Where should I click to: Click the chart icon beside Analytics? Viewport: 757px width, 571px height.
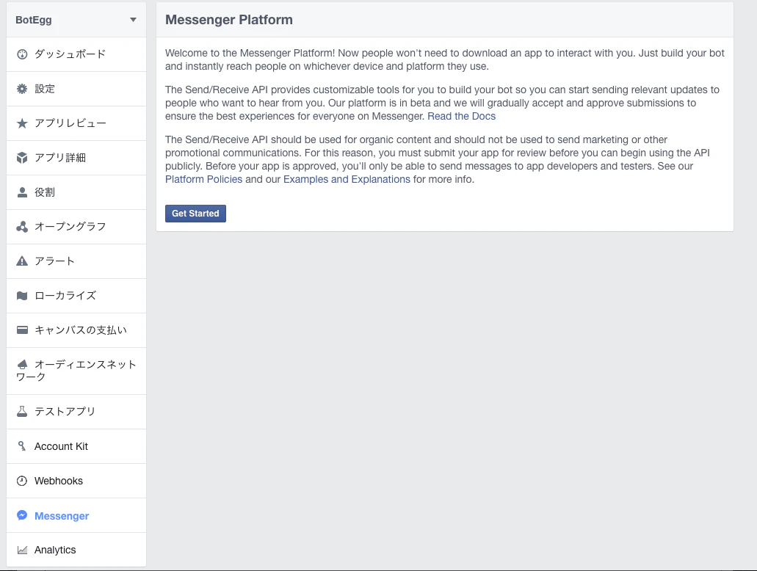[x=22, y=550]
